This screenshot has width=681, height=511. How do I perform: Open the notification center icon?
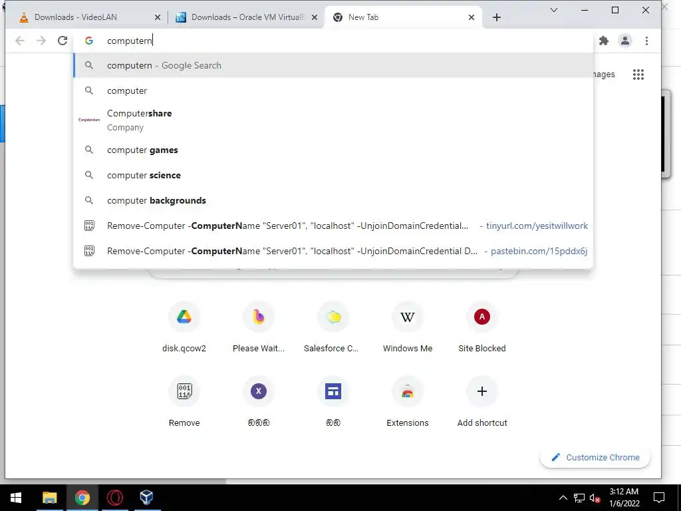click(659, 498)
